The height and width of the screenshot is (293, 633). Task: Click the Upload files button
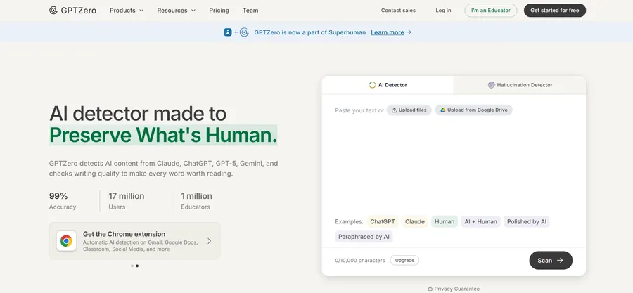(409, 110)
